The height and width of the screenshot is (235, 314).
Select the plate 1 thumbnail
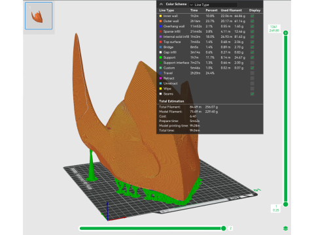[39, 16]
